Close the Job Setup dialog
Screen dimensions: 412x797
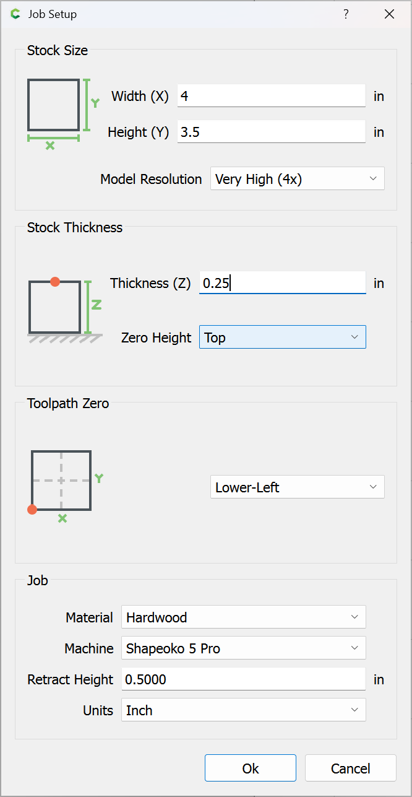tap(389, 14)
